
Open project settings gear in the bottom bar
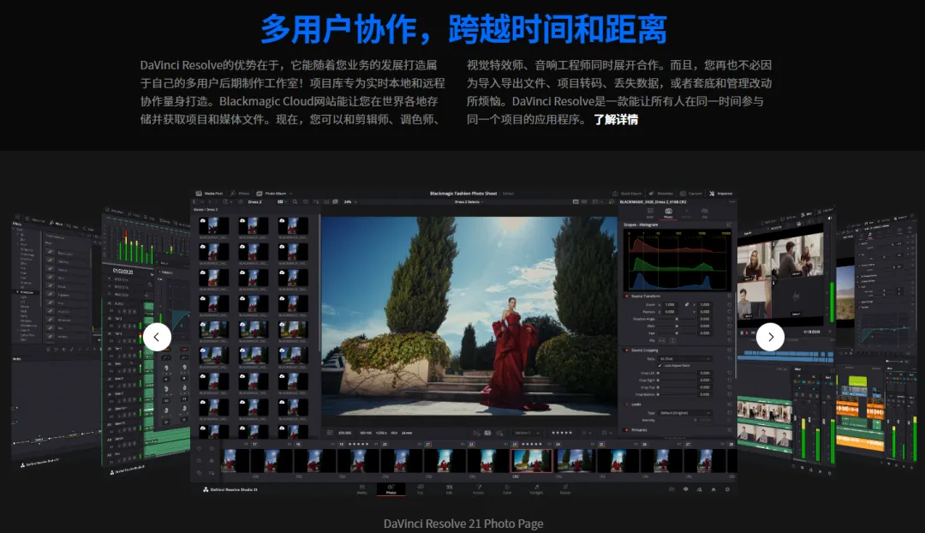coord(727,489)
